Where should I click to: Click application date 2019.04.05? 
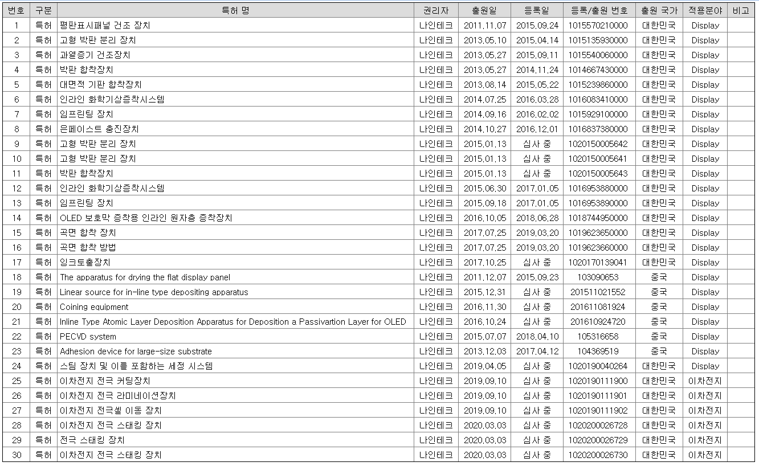[x=484, y=366]
